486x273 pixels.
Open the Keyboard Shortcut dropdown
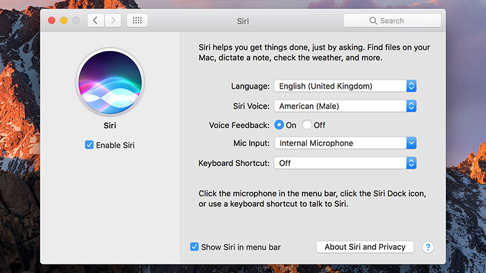pyautogui.click(x=345, y=163)
